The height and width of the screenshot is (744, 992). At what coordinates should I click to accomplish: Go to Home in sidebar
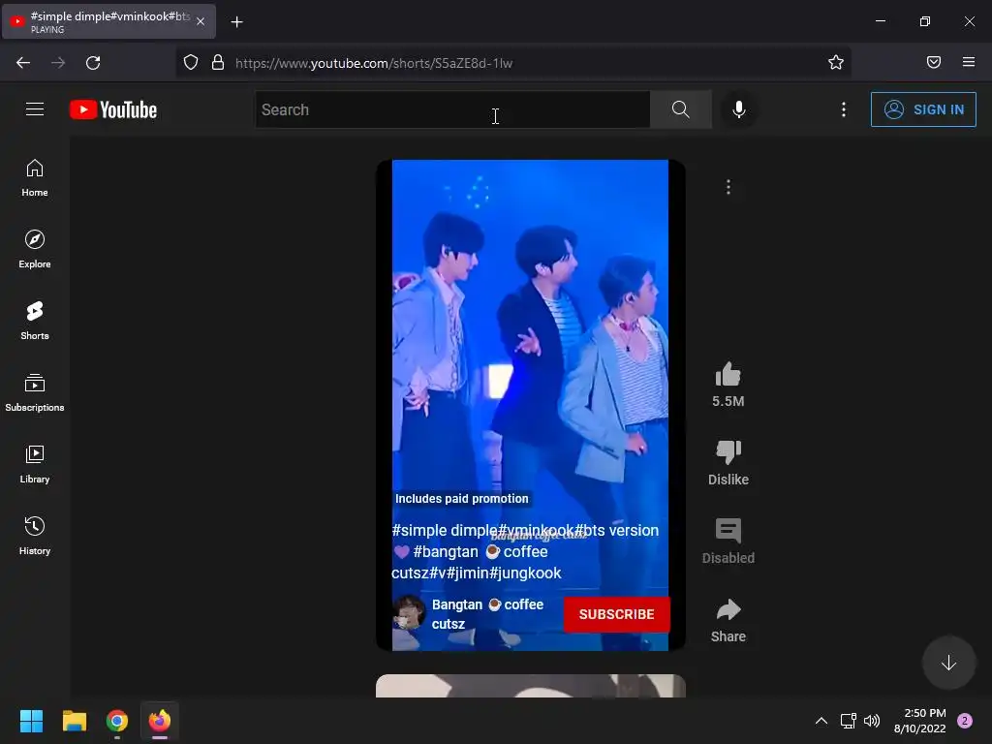pyautogui.click(x=35, y=178)
